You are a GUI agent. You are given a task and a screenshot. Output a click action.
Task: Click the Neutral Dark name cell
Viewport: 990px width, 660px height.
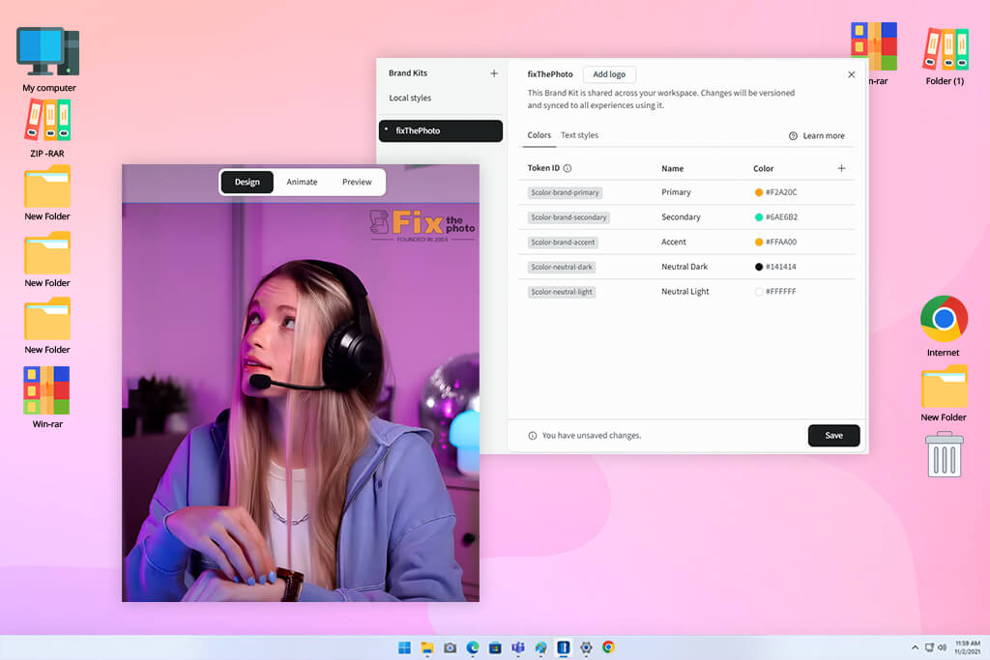(684, 267)
